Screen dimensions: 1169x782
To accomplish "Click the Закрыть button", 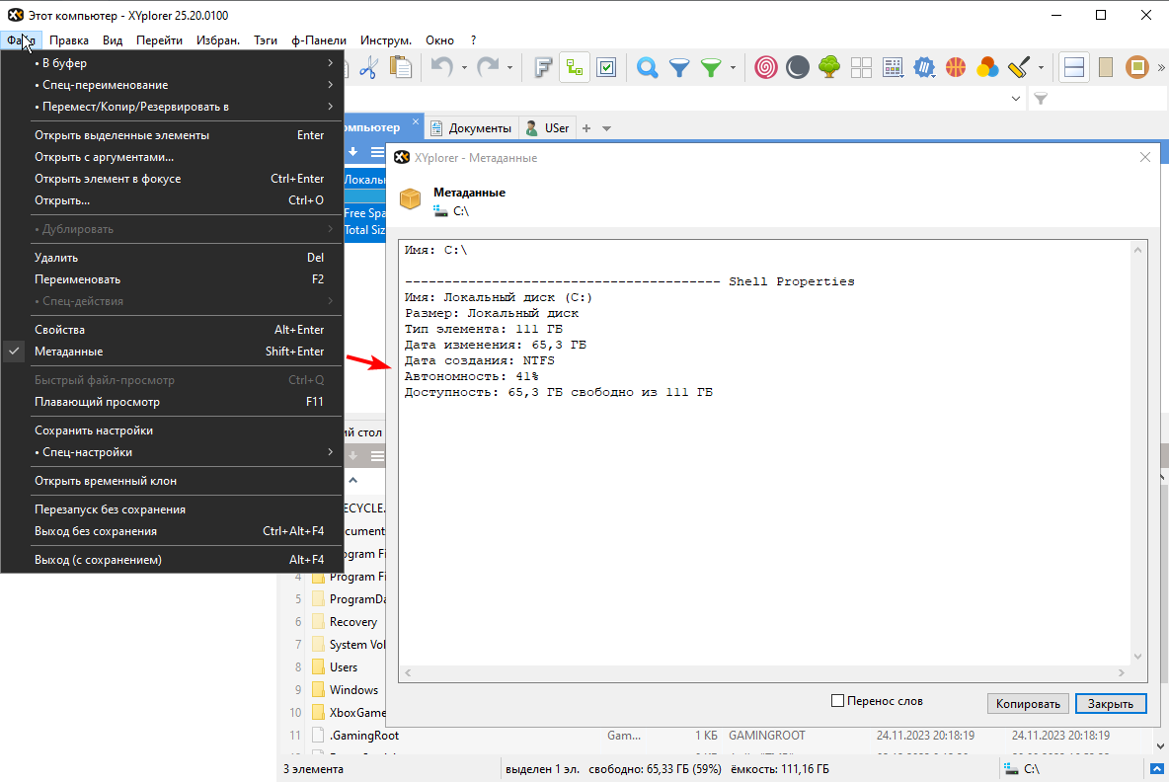I will [1110, 704].
